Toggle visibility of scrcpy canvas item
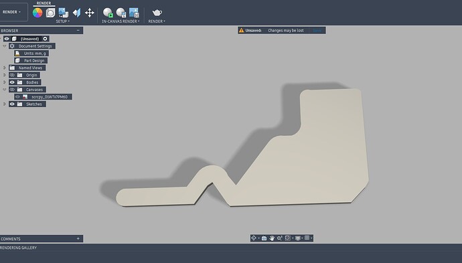462x263 pixels. pos(17,97)
